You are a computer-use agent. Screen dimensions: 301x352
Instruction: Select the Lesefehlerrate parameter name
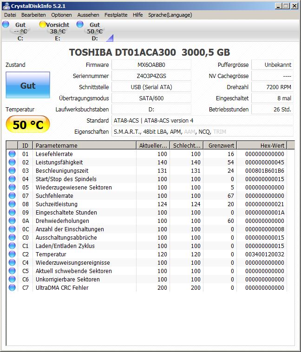[x=54, y=154]
